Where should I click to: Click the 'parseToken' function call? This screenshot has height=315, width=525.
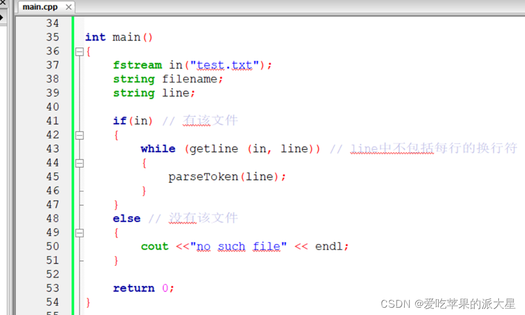203,176
